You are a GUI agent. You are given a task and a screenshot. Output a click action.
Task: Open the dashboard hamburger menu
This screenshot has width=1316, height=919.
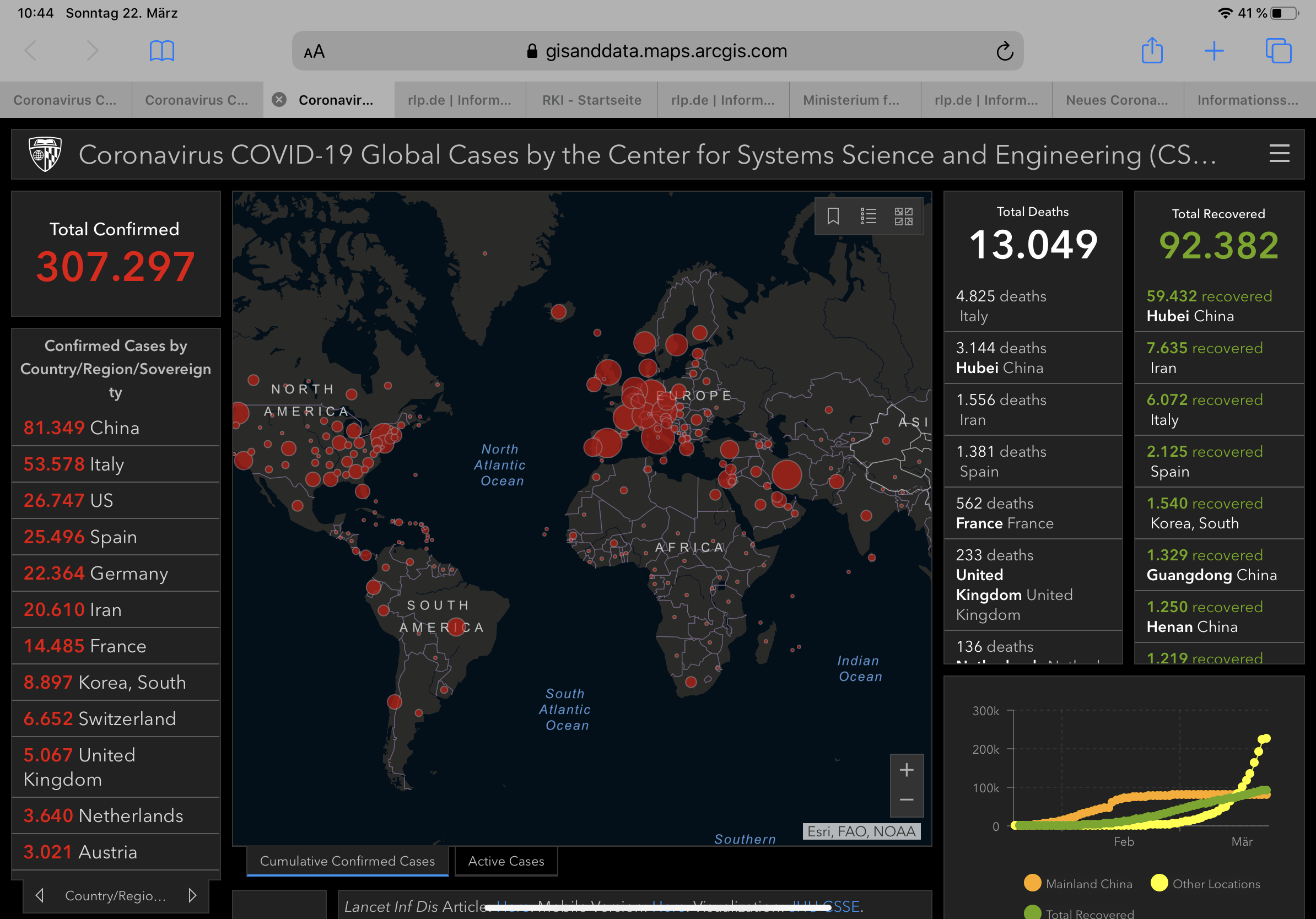[x=1279, y=154]
